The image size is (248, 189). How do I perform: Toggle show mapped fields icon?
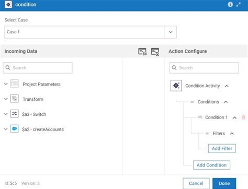tap(142, 52)
